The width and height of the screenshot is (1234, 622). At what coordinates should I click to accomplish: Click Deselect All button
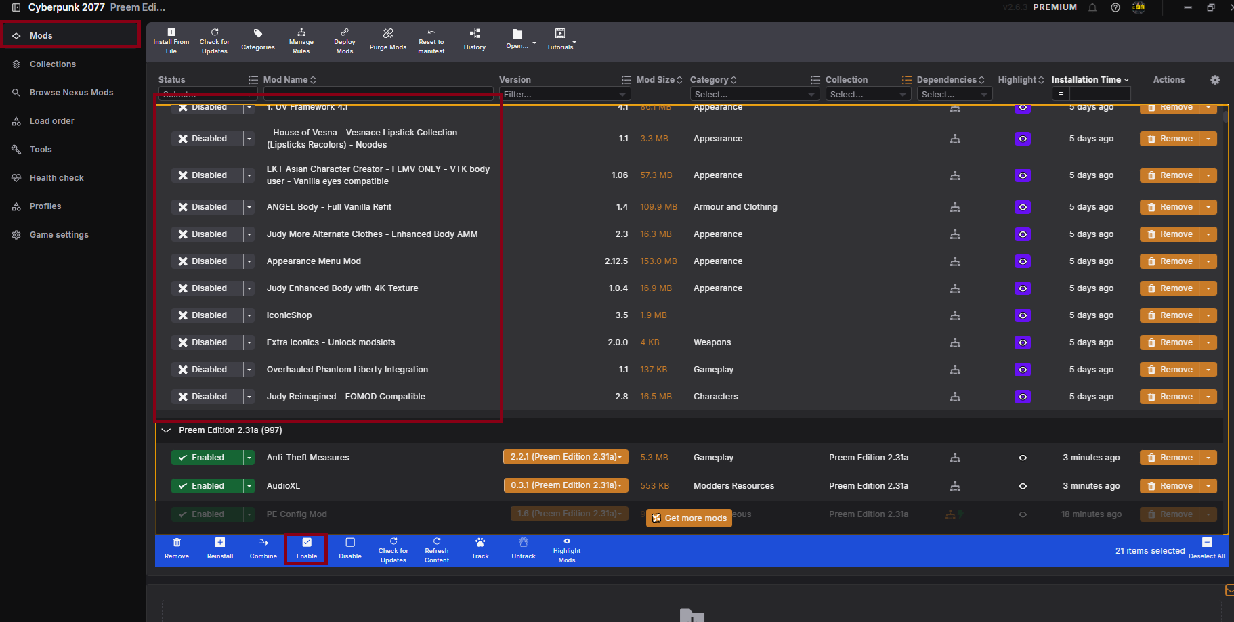click(x=1206, y=549)
